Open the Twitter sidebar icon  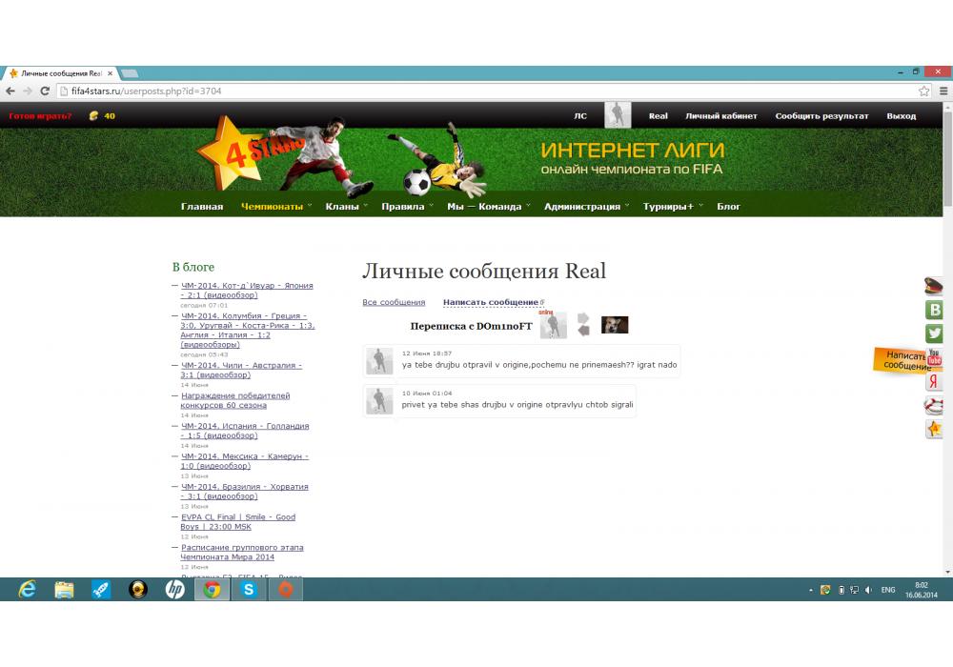tap(934, 333)
